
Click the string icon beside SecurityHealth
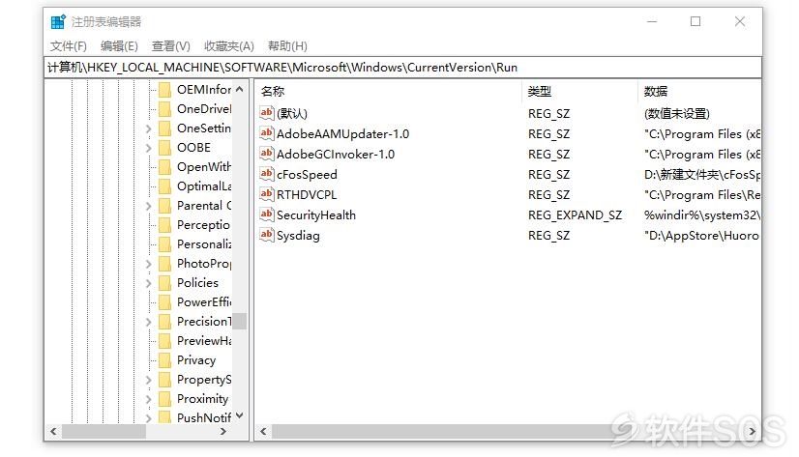click(267, 214)
